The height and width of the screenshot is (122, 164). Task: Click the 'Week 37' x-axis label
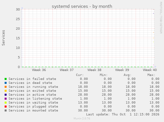click(x=67, y=70)
